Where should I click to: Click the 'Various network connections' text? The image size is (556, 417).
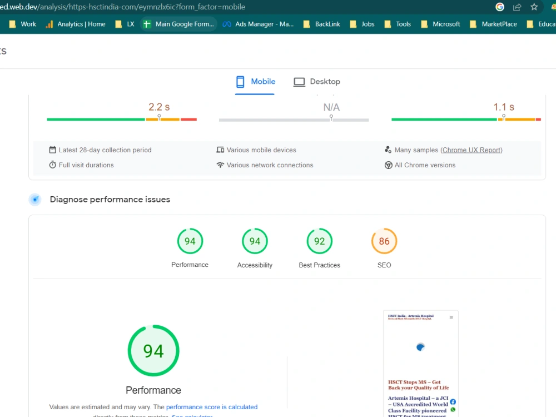click(270, 165)
